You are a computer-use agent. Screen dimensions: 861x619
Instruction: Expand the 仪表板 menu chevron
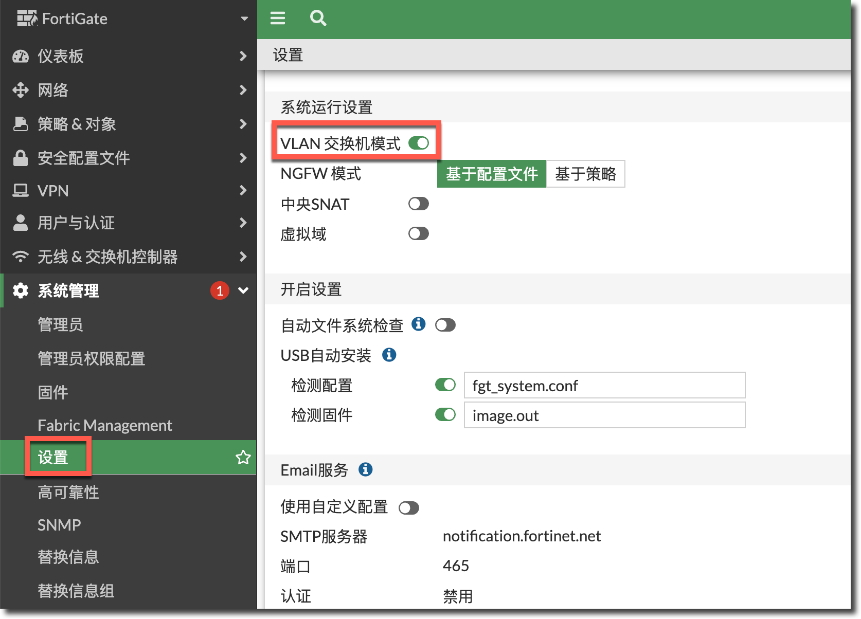tap(243, 56)
